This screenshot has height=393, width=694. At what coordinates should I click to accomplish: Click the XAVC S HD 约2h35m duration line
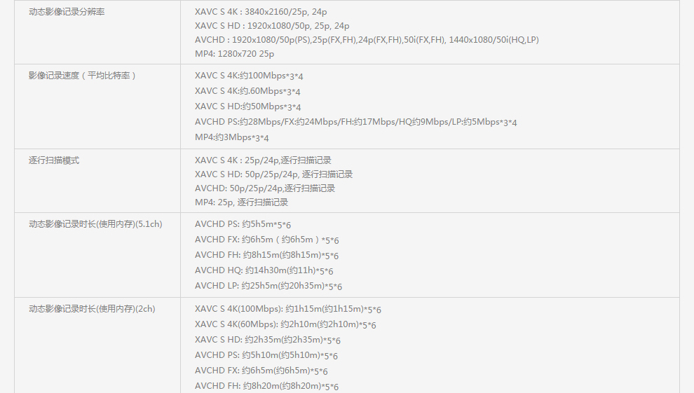pyautogui.click(x=268, y=340)
